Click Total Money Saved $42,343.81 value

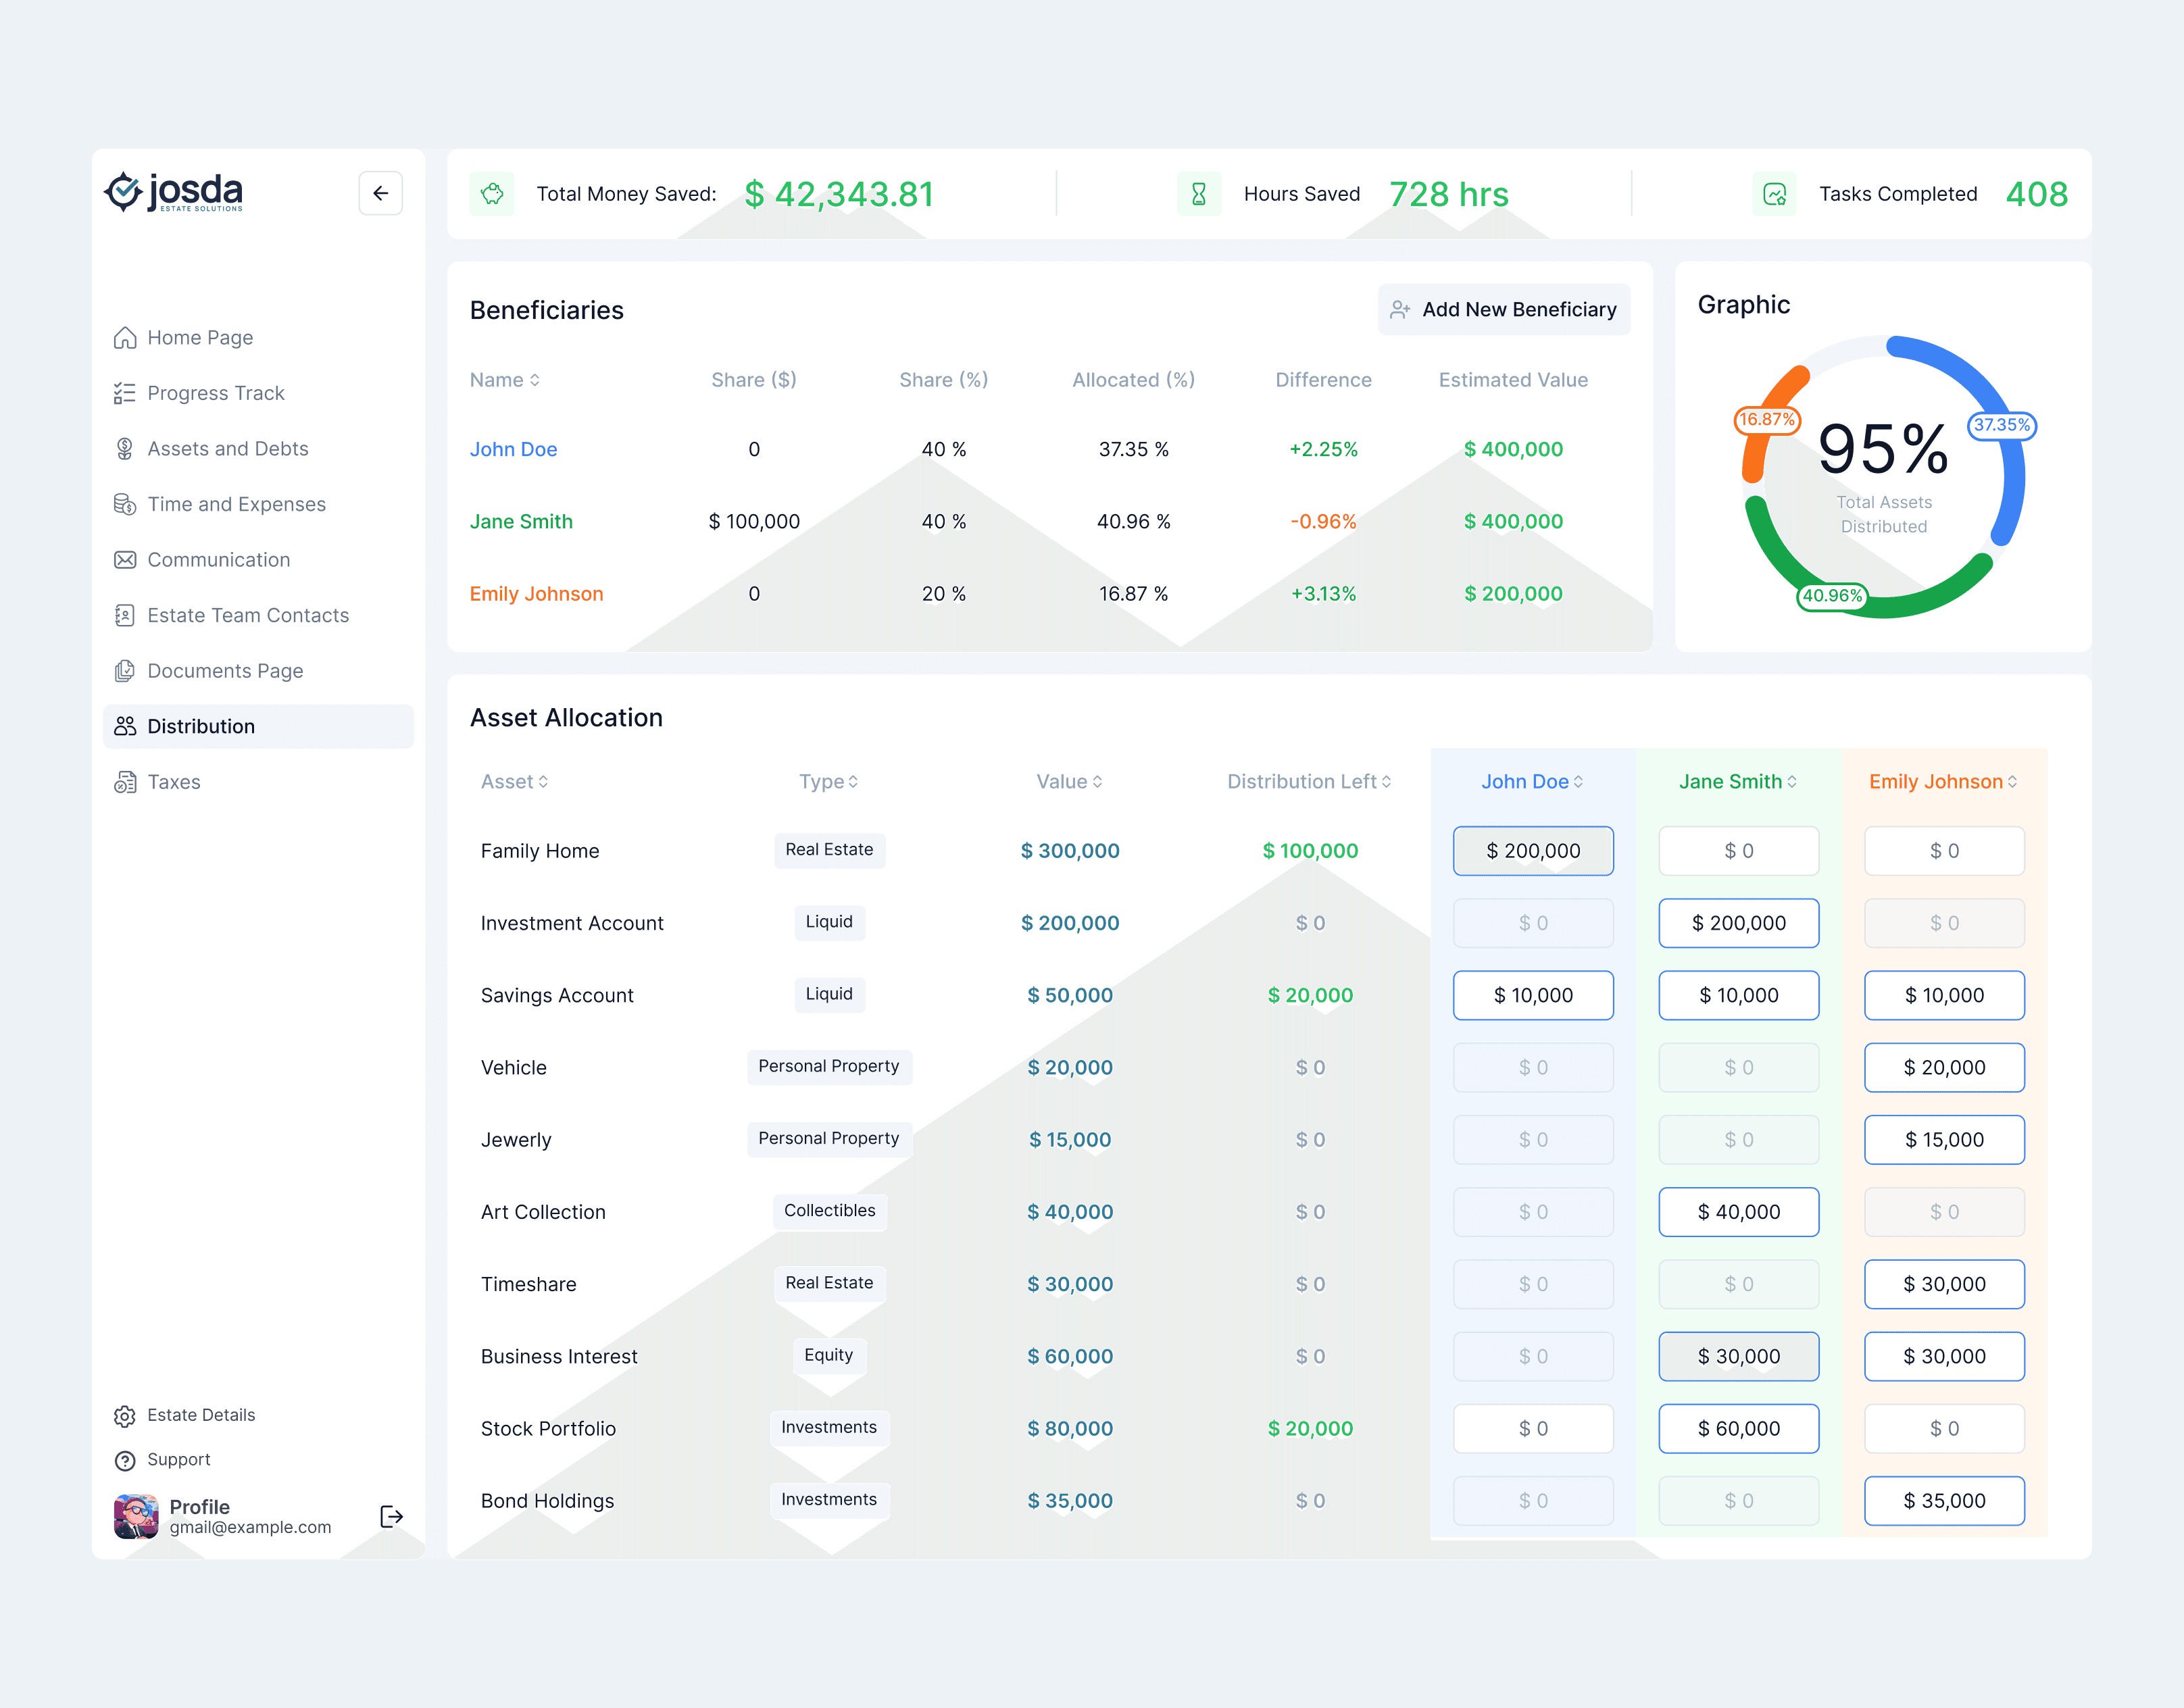click(839, 194)
